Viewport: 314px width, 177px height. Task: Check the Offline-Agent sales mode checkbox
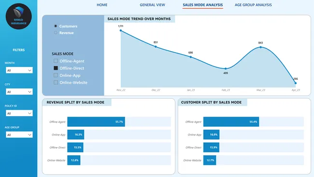(x=56, y=61)
